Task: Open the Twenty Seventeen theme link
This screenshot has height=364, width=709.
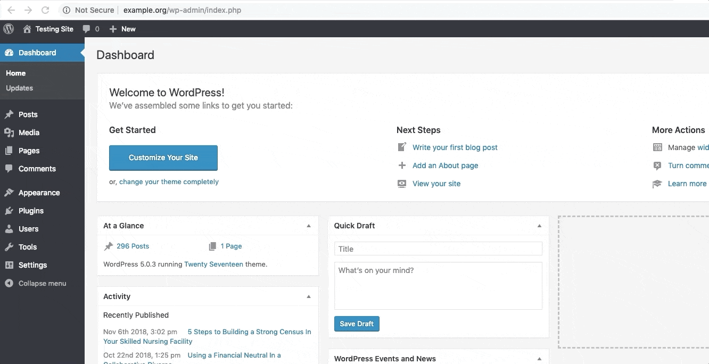Action: click(x=213, y=264)
